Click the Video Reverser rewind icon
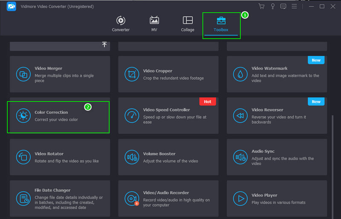Viewport: 341px width, 219px height. pyautogui.click(x=240, y=115)
